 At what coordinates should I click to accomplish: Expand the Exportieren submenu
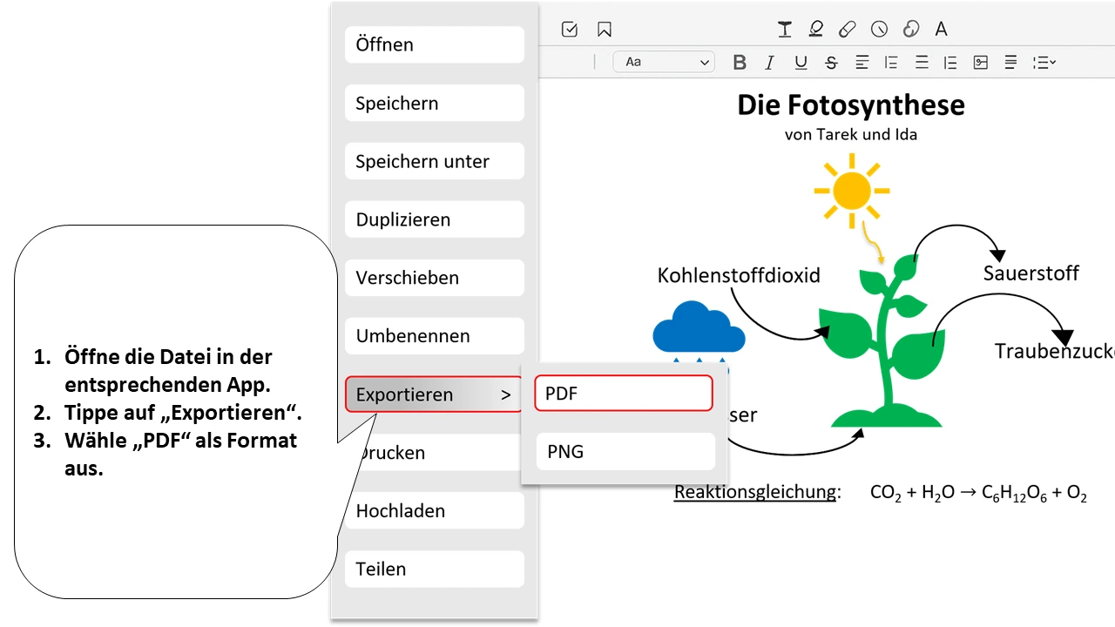pyautogui.click(x=434, y=394)
